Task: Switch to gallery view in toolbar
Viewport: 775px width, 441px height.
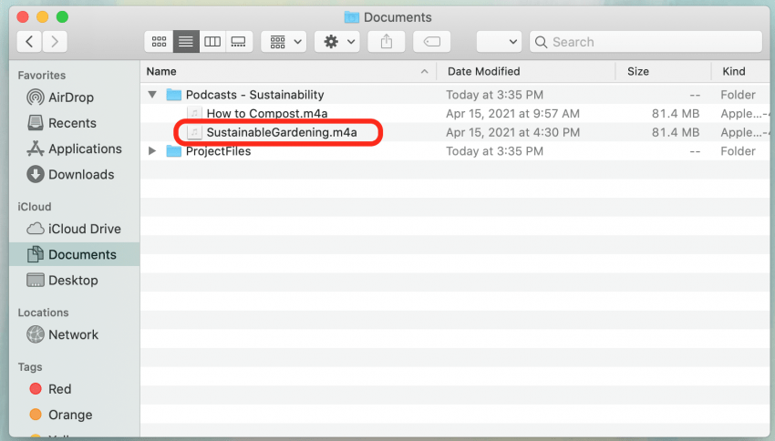Action: [x=238, y=42]
